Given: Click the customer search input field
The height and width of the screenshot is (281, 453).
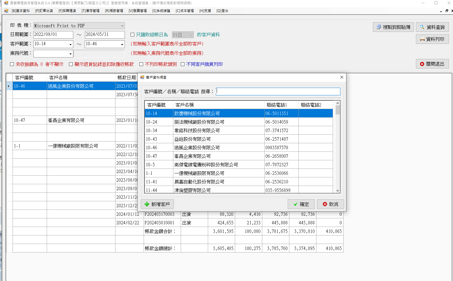Looking at the screenshot, I should click(x=278, y=91).
